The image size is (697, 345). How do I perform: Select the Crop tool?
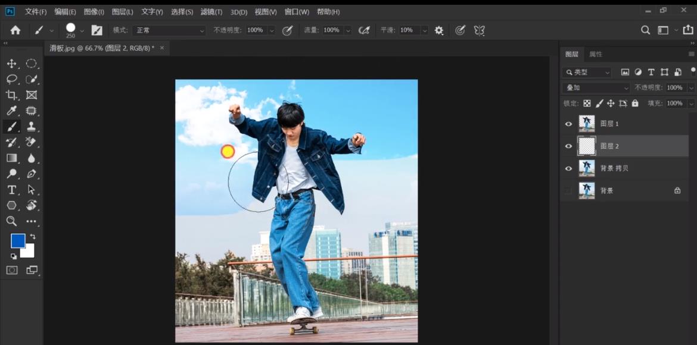point(11,95)
